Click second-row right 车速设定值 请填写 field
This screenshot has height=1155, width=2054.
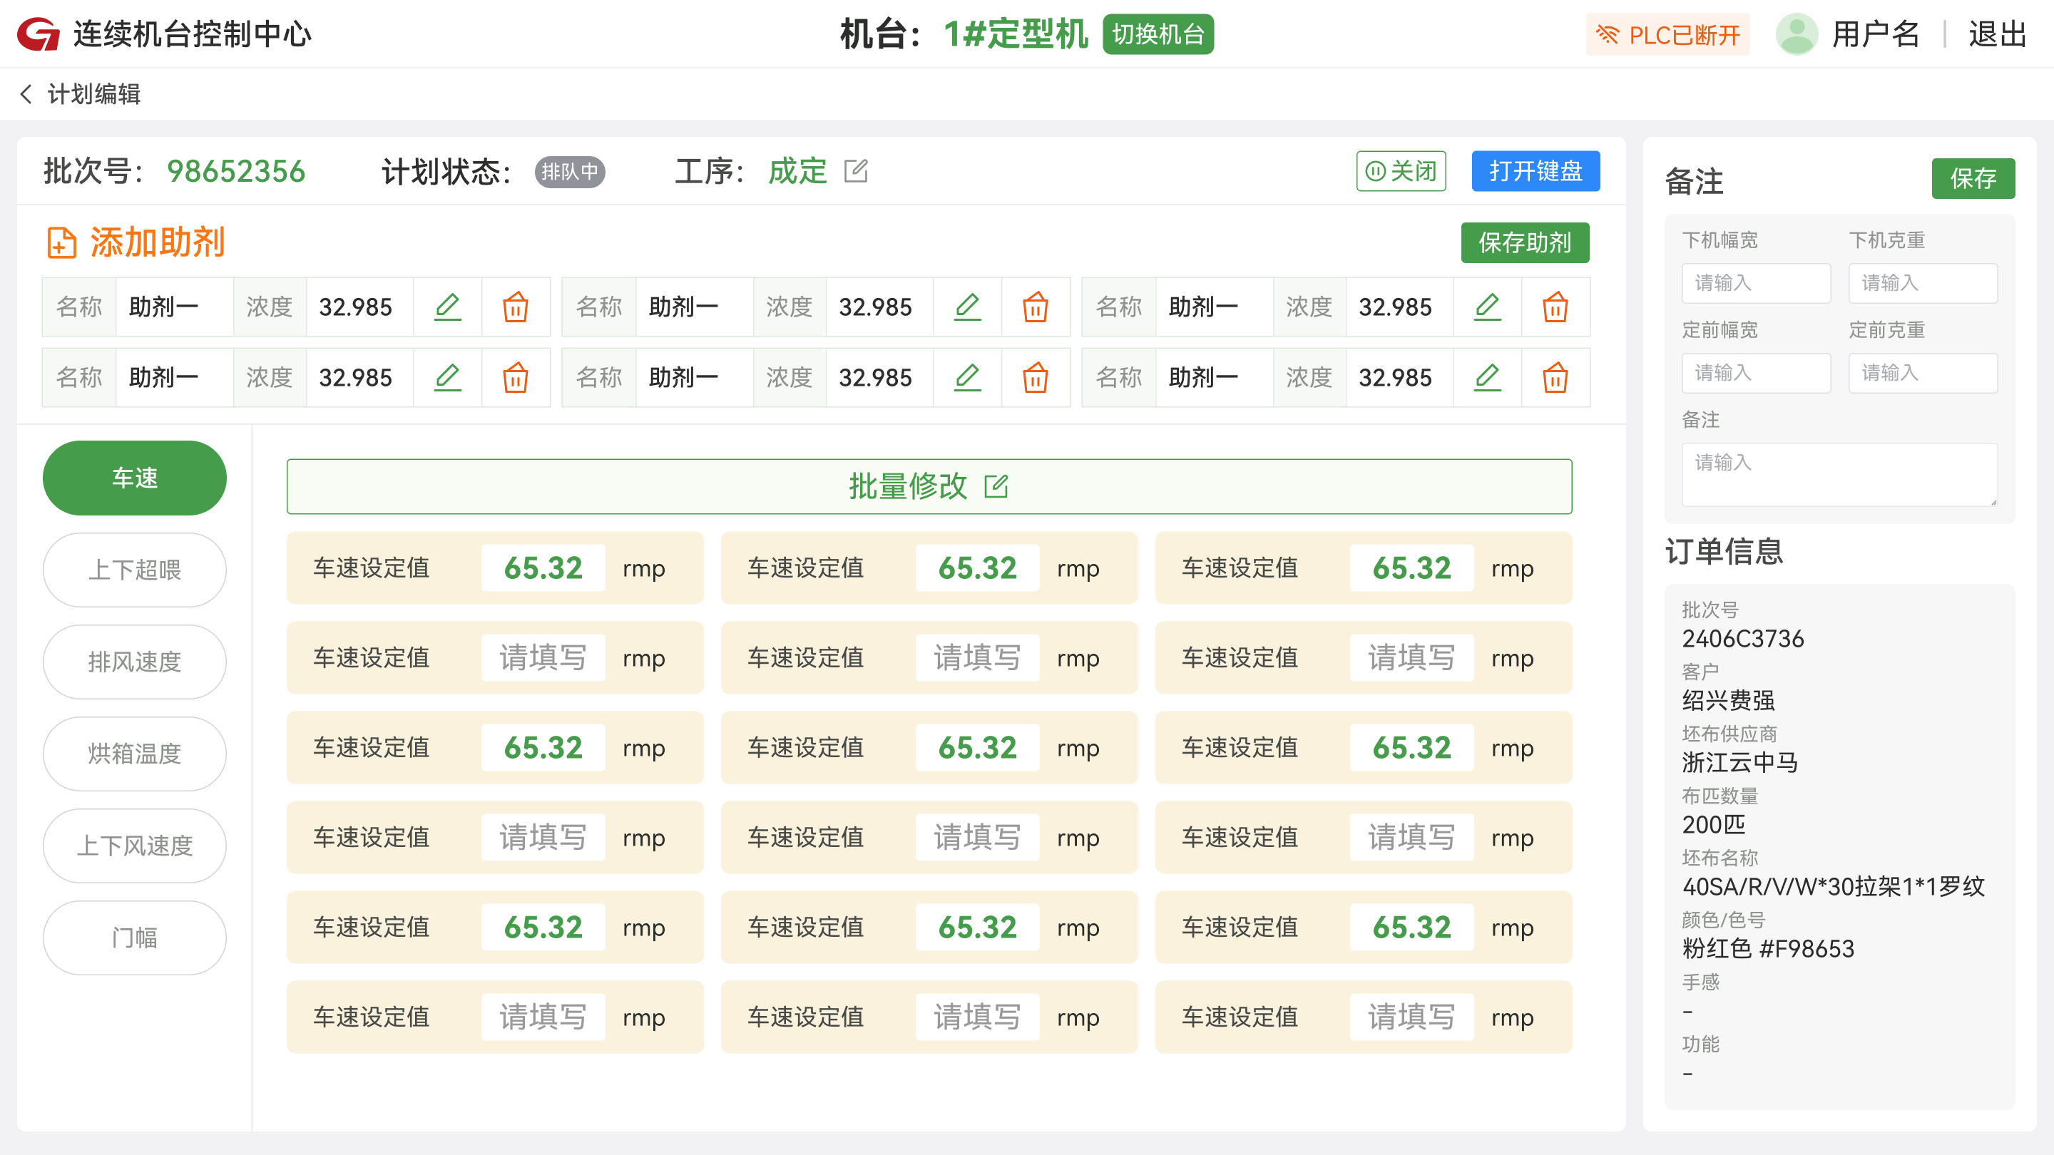click(x=1411, y=657)
